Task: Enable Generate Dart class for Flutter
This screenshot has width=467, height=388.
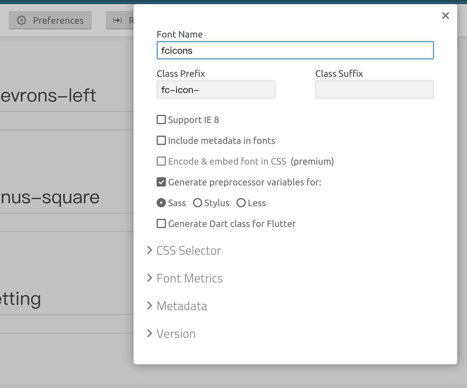Action: (x=161, y=223)
